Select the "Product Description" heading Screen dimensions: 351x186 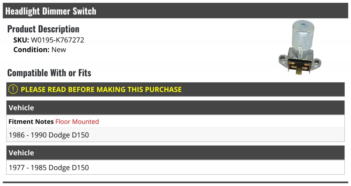pyautogui.click(x=43, y=29)
